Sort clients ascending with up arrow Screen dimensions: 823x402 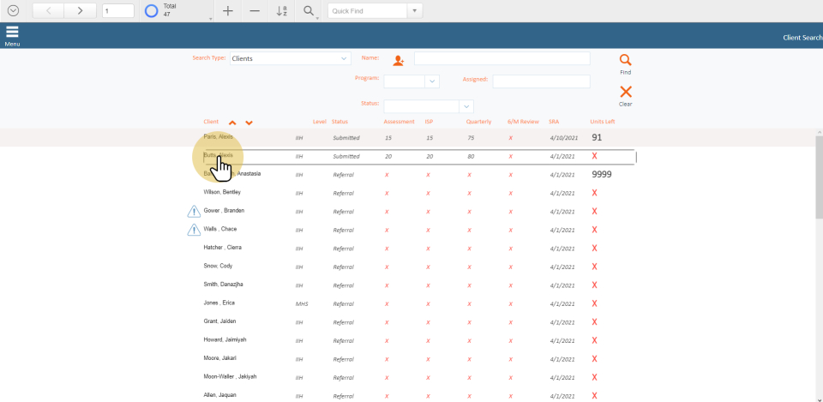click(232, 123)
